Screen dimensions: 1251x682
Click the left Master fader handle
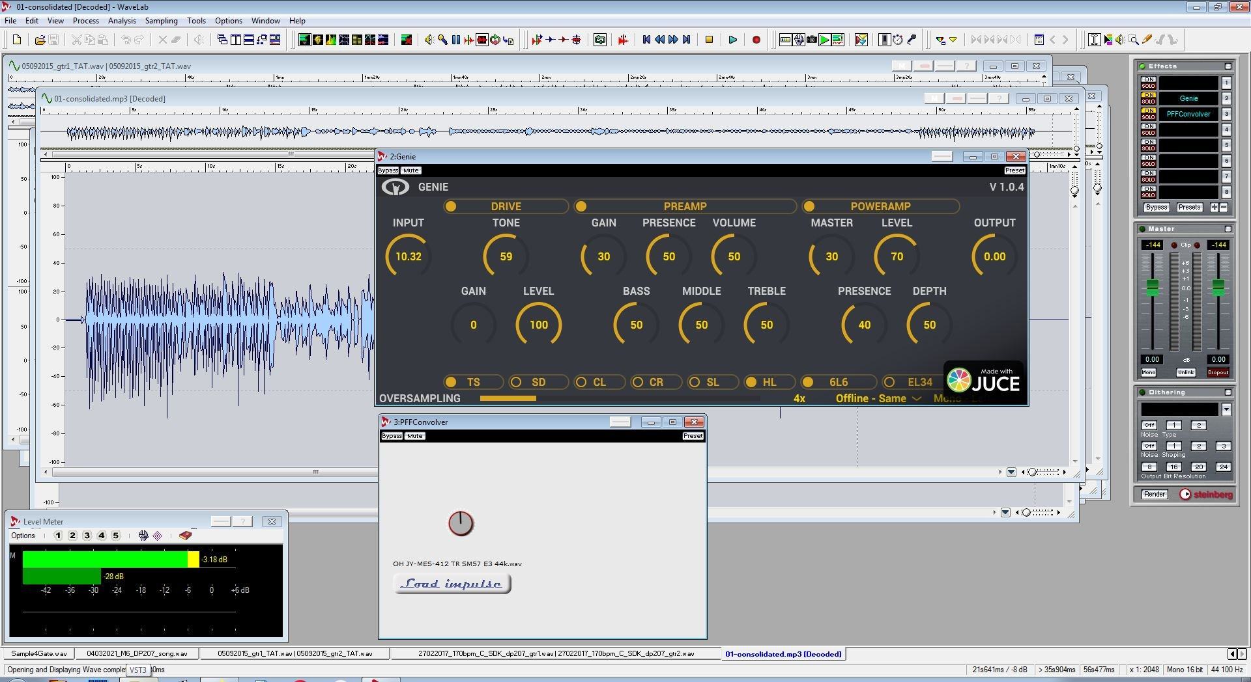(x=1152, y=287)
